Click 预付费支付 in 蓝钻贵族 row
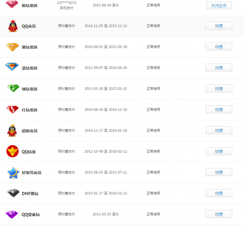Screen dimensions: 244x226 point(67,68)
